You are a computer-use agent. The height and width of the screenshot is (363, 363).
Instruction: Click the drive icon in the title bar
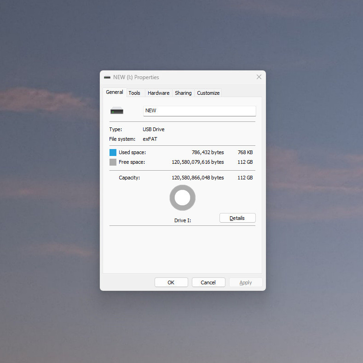coord(107,77)
